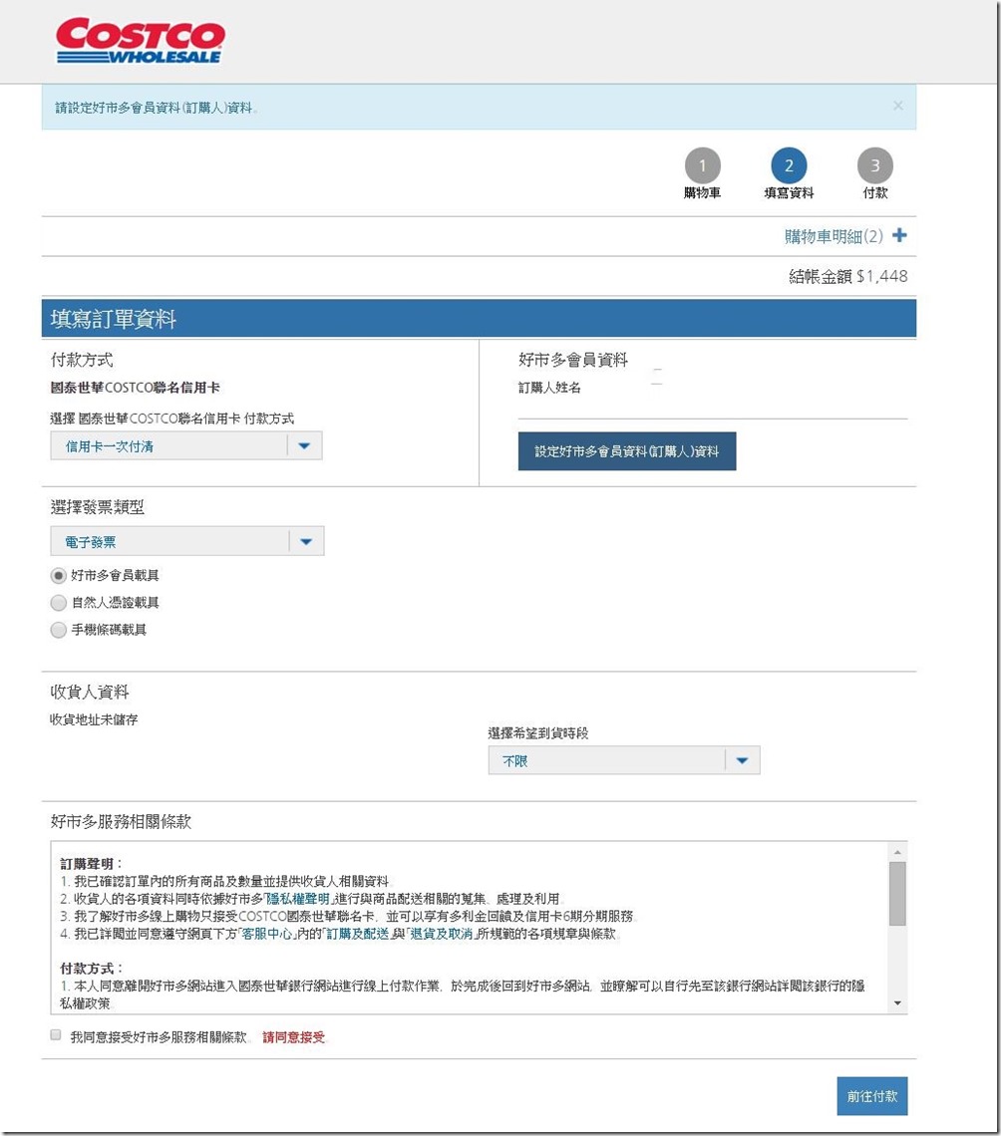Click the terms box scrollbar thumb
1001x1136 pixels.
(x=897, y=893)
